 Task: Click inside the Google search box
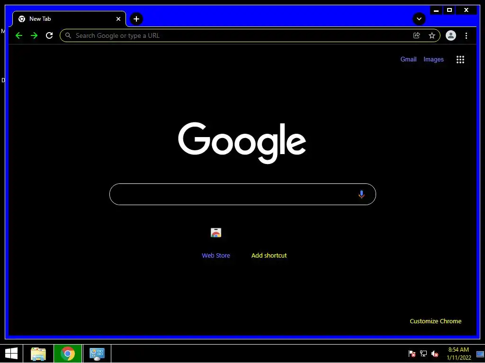(x=242, y=194)
